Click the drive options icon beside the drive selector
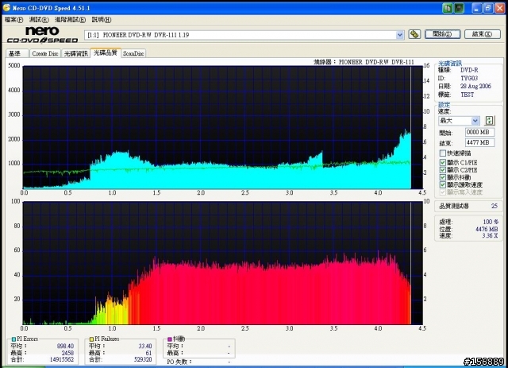 pos(414,34)
